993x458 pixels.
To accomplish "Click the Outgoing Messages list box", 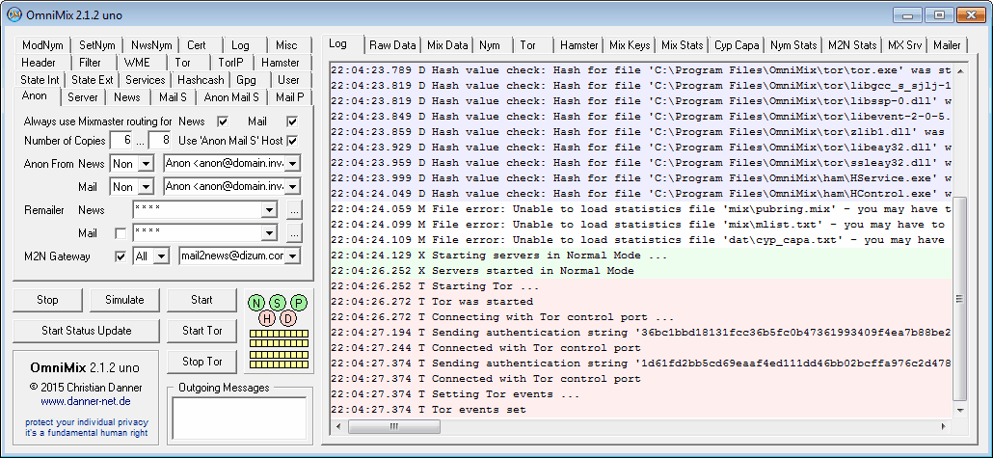I will coord(239,418).
